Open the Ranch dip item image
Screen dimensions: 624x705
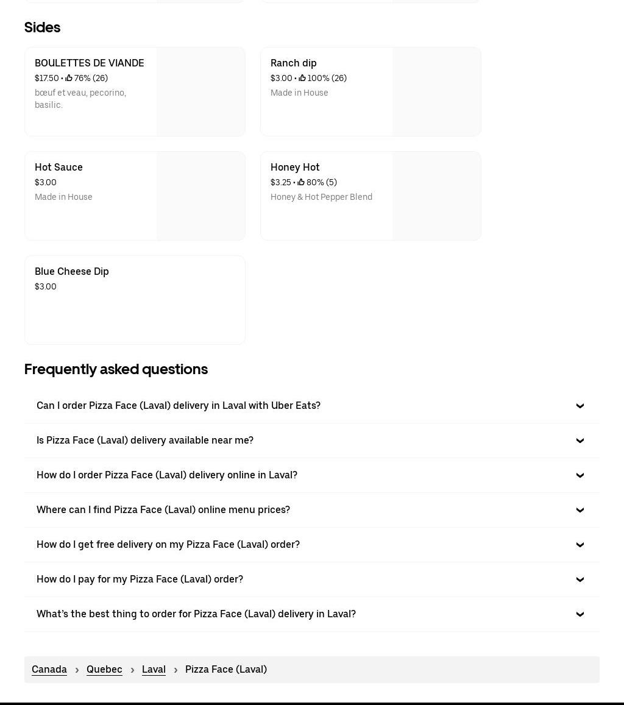point(436,92)
